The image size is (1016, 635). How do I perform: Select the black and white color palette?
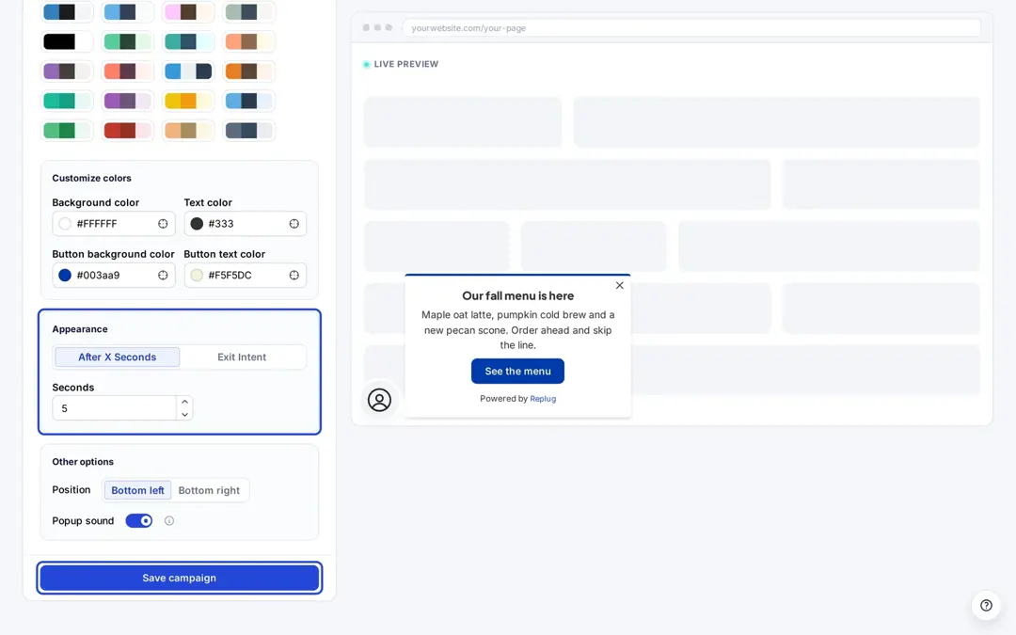pos(67,41)
